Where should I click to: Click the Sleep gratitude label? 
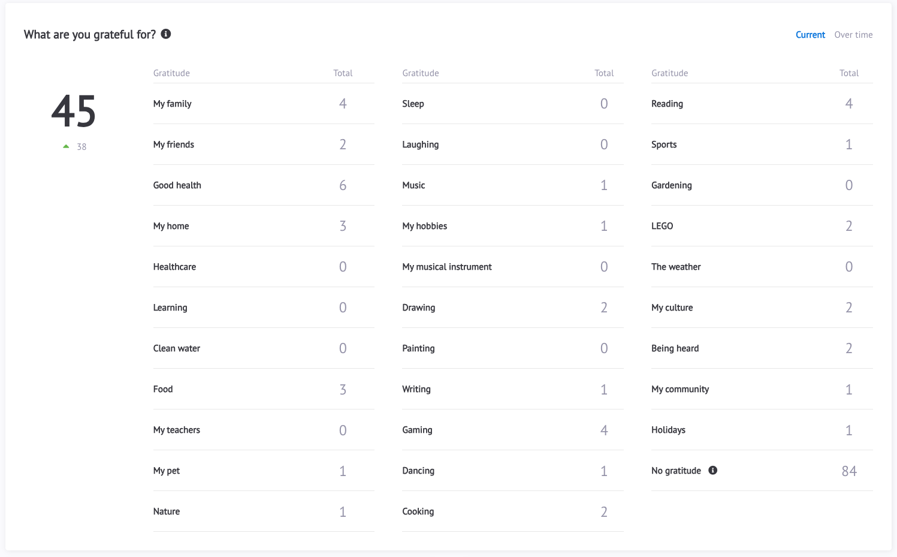[x=413, y=103]
